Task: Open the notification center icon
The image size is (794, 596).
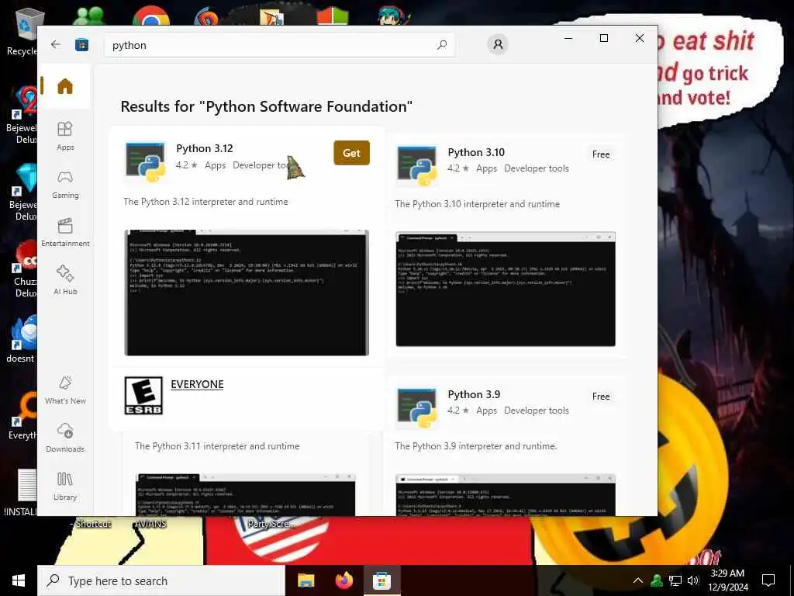Action: (768, 580)
